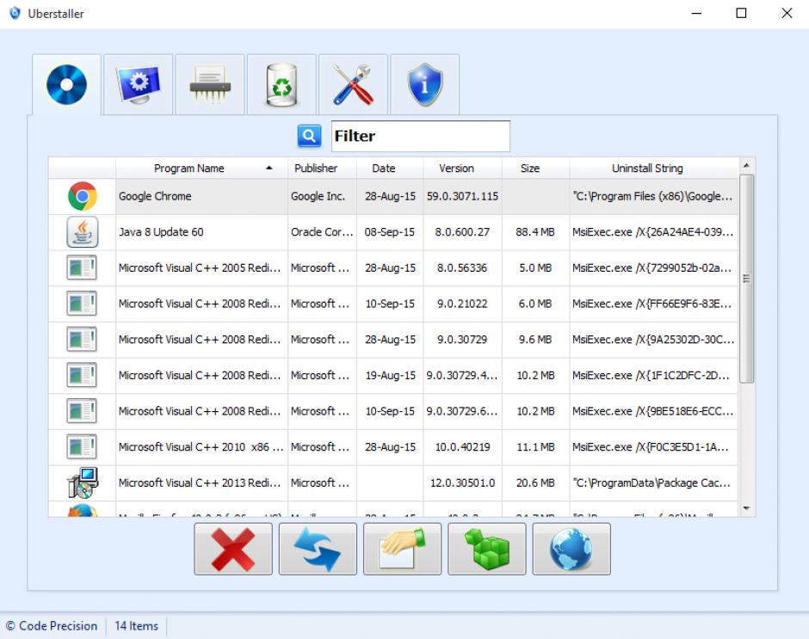Image resolution: width=809 pixels, height=639 pixels.
Task: Click the 14 Items status entry
Action: click(x=136, y=625)
